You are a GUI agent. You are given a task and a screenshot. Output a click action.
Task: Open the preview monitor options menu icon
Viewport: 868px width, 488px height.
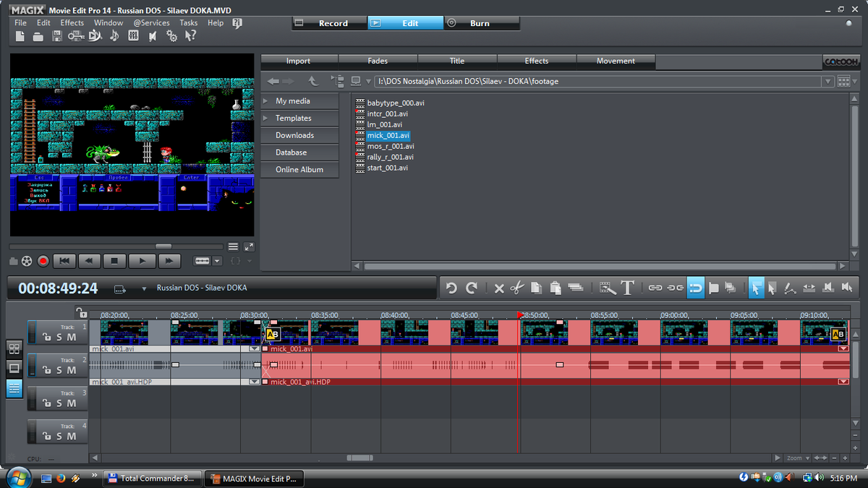coord(233,247)
